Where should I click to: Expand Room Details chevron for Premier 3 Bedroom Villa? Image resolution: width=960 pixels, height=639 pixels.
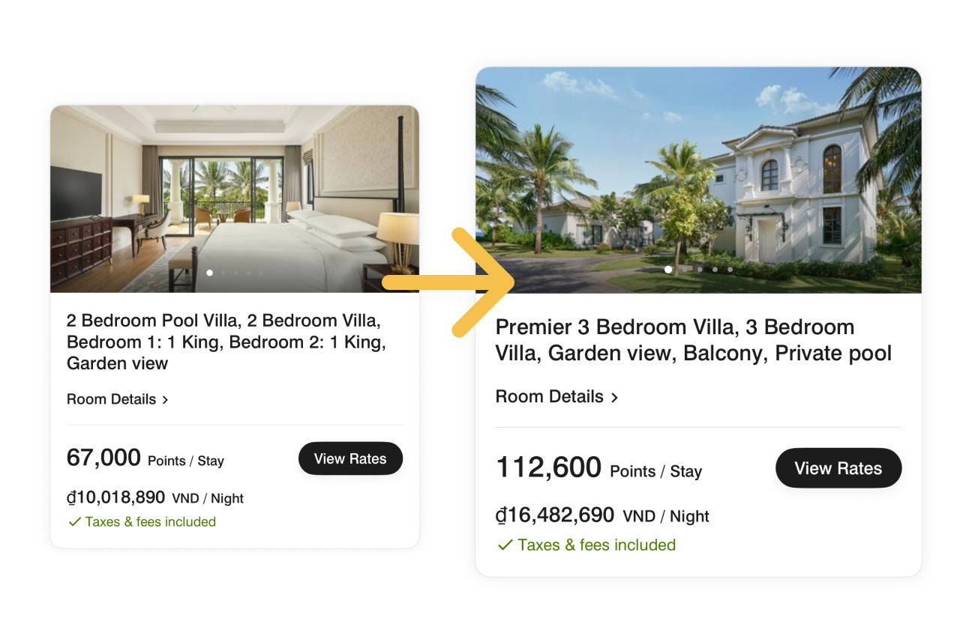(x=614, y=397)
